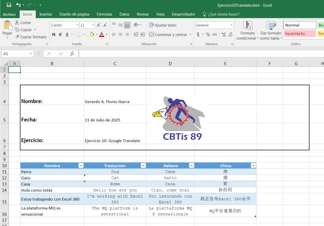Toggle bold (N) formatting

tap(54, 34)
